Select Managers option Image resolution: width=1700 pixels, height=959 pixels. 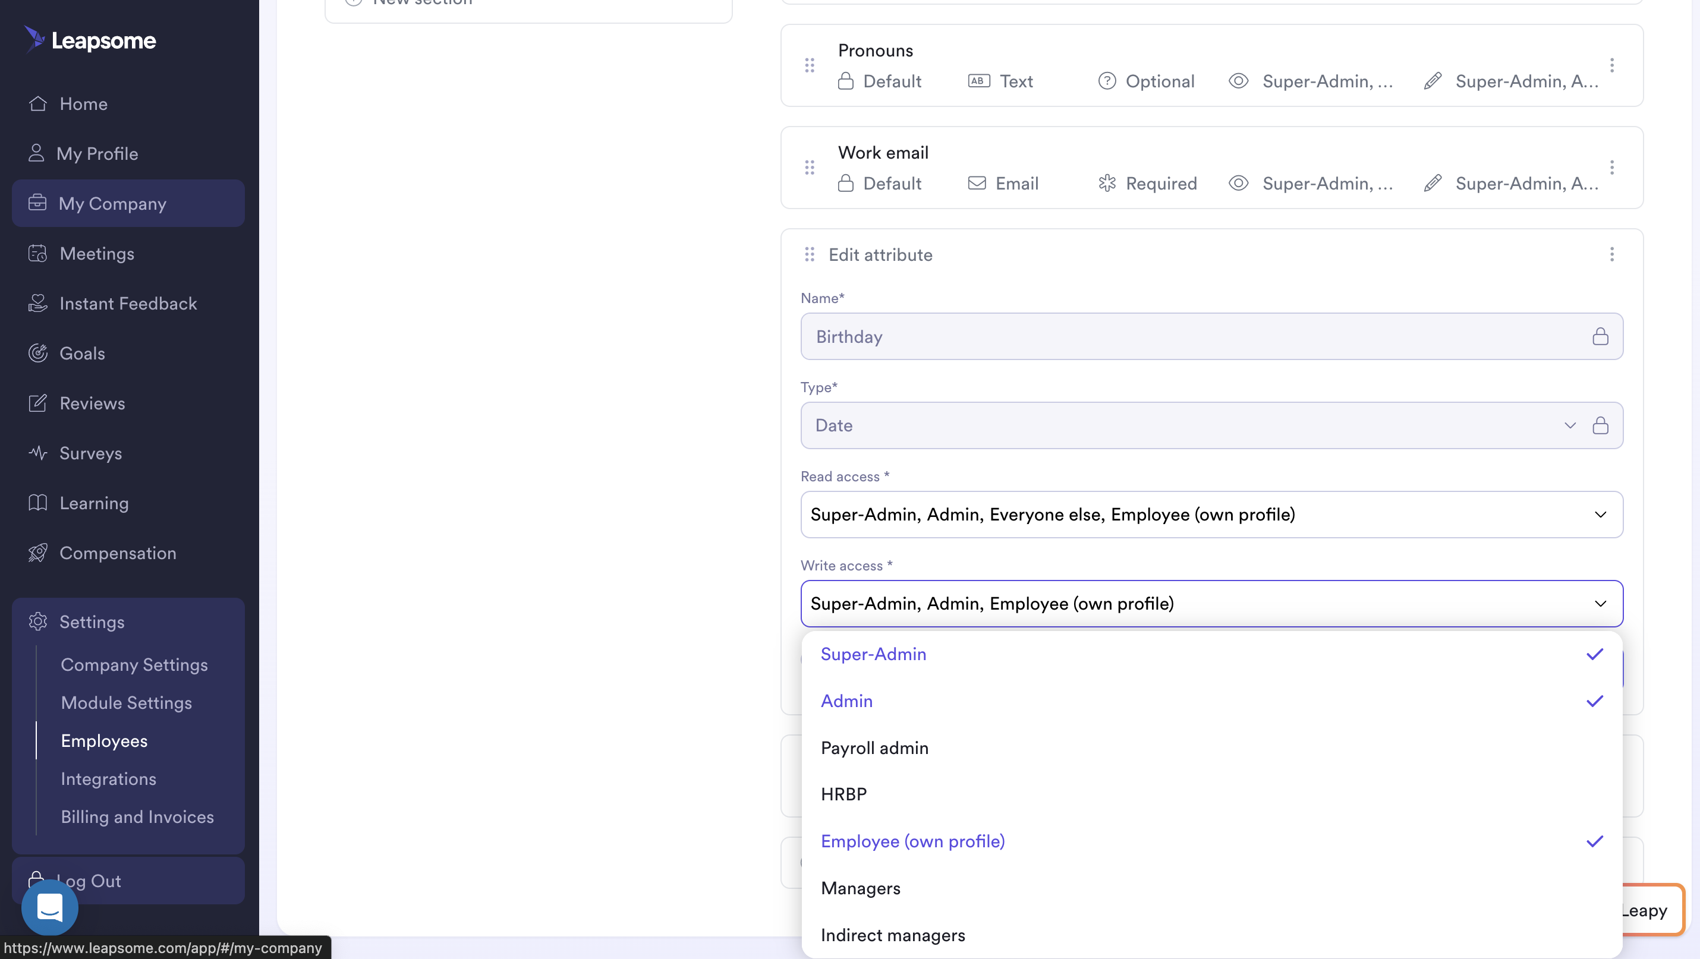[x=1211, y=888]
